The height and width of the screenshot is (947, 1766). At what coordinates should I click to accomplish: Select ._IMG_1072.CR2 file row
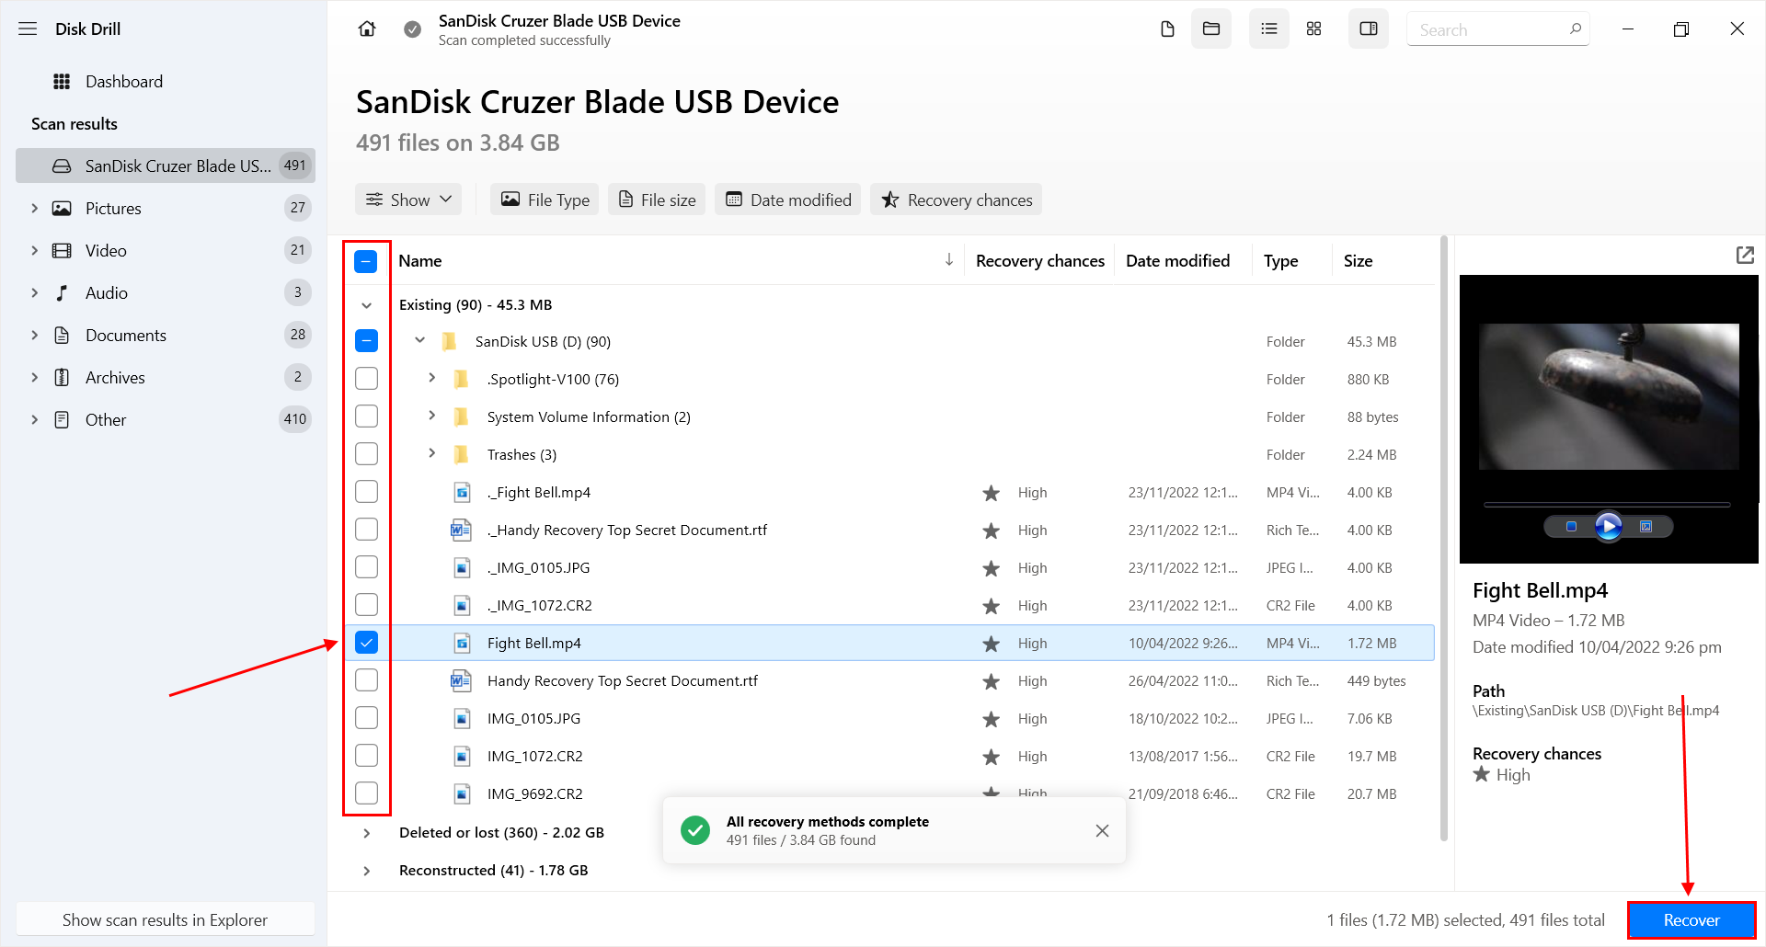pyautogui.click(x=889, y=605)
